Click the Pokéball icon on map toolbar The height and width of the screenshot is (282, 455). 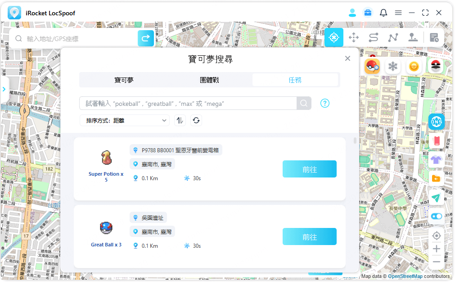436,67
